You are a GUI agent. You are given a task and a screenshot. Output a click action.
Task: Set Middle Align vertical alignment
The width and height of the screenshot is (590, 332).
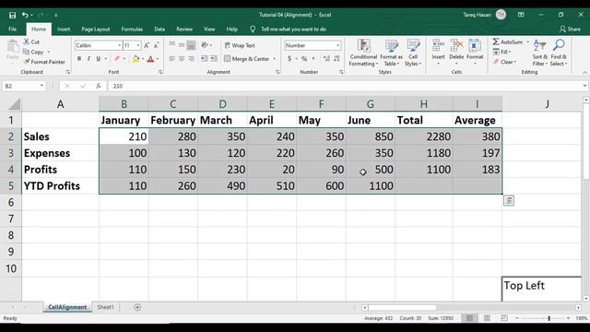[x=182, y=45]
